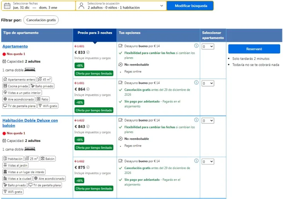283x199 pixels.
Task: Click the No reembolsable icon in Apartamento row
Action: pyautogui.click(x=121, y=65)
